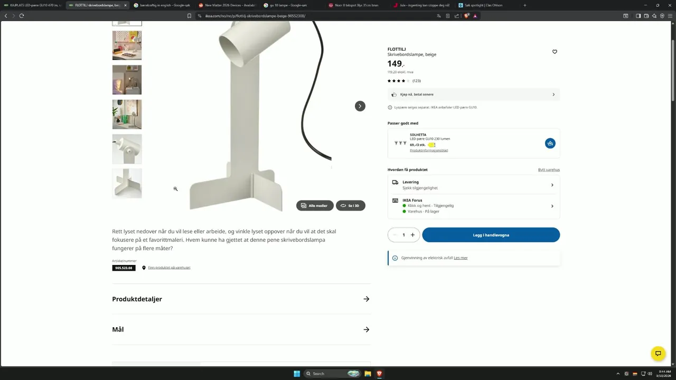Select thumbnail with green plant and lamp
This screenshot has width=676, height=380.
127,115
